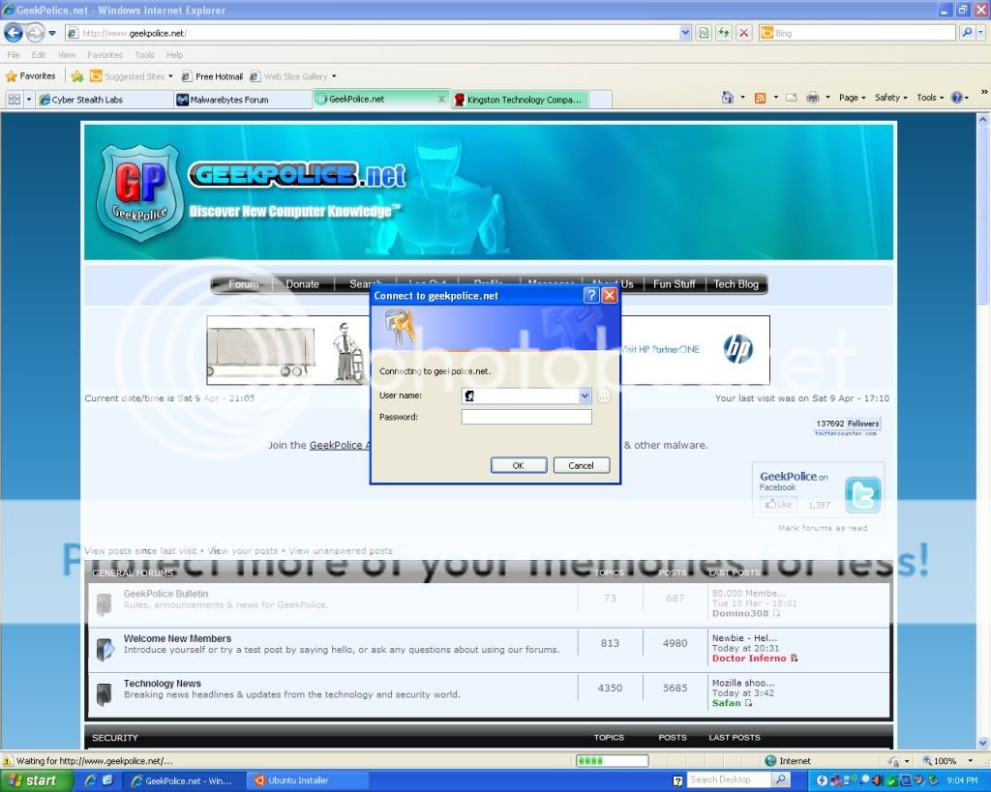This screenshot has width=991, height=792.
Task: Click the GeekPolice Bulletin forum icon
Action: (x=104, y=603)
